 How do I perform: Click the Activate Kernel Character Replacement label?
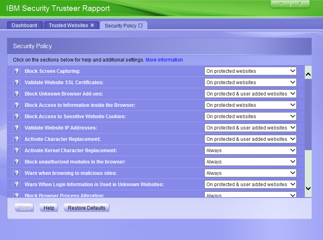[71, 151]
